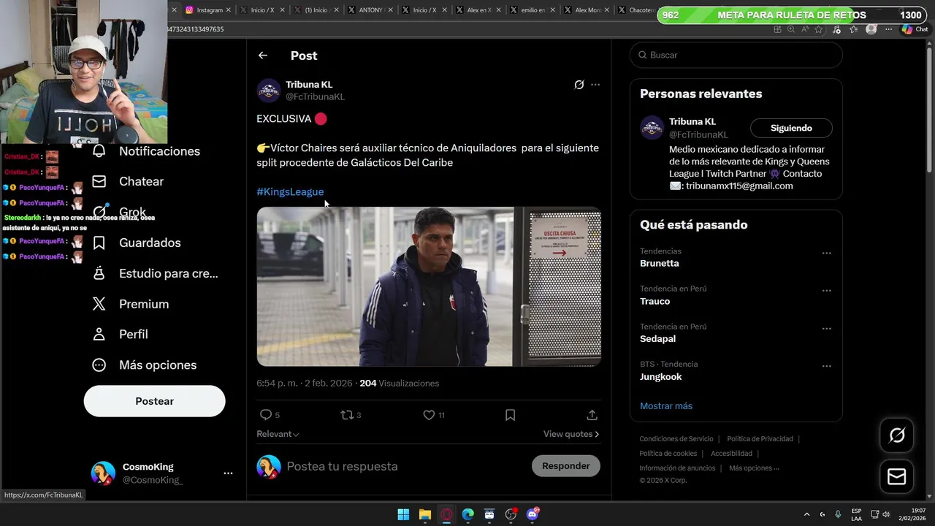The image size is (935, 526).
Task: Show hidden tray icons chevron
Action: 806,514
